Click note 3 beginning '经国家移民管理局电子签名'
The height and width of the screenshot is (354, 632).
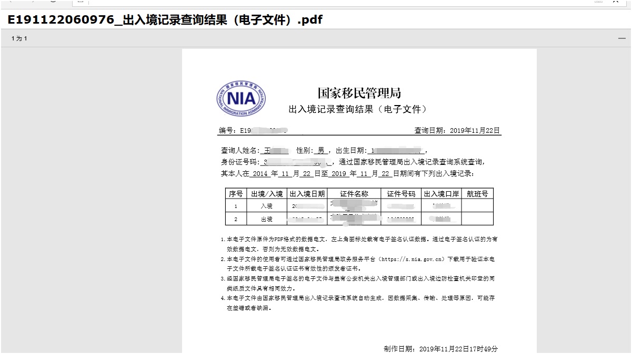[x=358, y=283]
